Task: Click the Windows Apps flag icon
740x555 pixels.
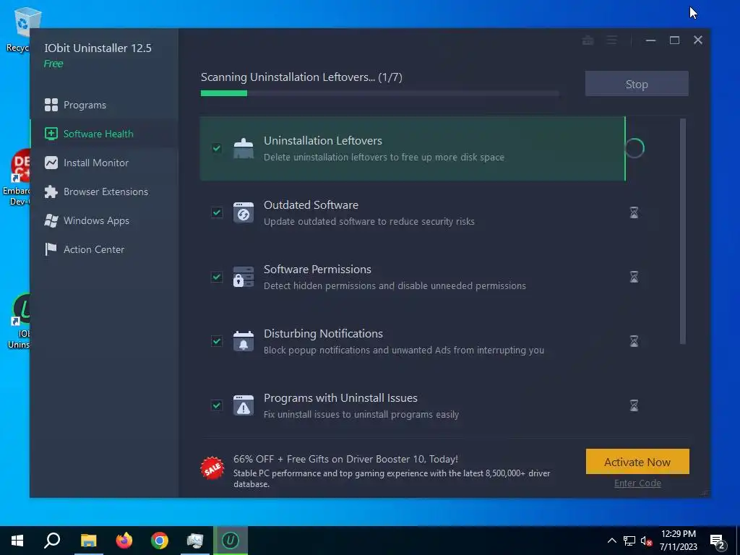Action: [51, 220]
